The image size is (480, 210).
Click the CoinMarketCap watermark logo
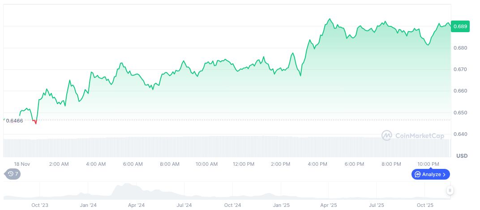pyautogui.click(x=387, y=135)
